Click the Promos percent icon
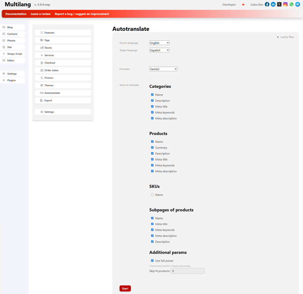 click(41, 78)
